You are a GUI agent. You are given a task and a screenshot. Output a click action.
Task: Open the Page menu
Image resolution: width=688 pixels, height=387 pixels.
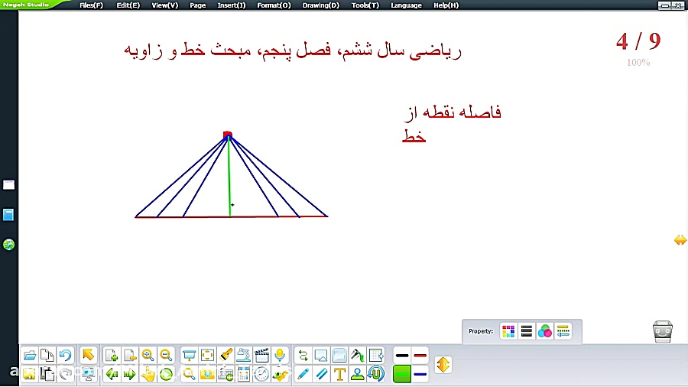[197, 5]
